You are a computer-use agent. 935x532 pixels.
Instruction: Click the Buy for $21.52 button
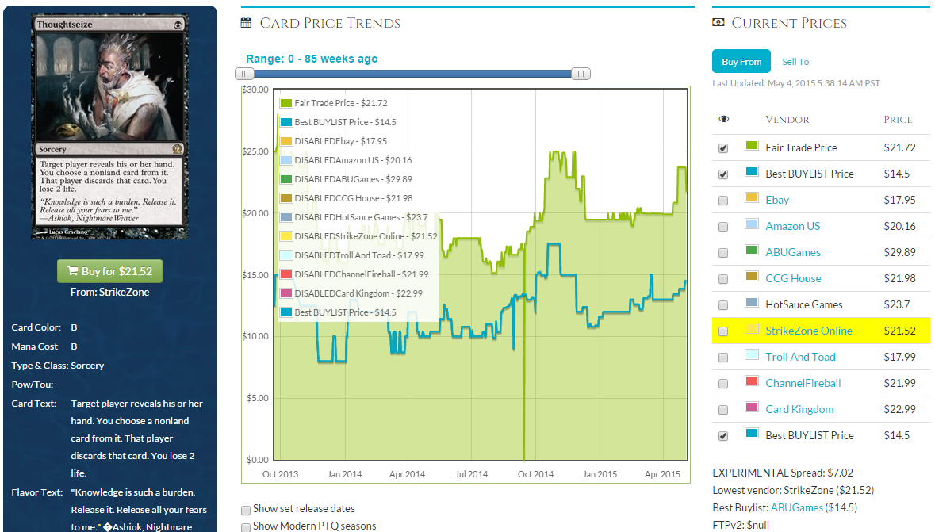point(109,271)
